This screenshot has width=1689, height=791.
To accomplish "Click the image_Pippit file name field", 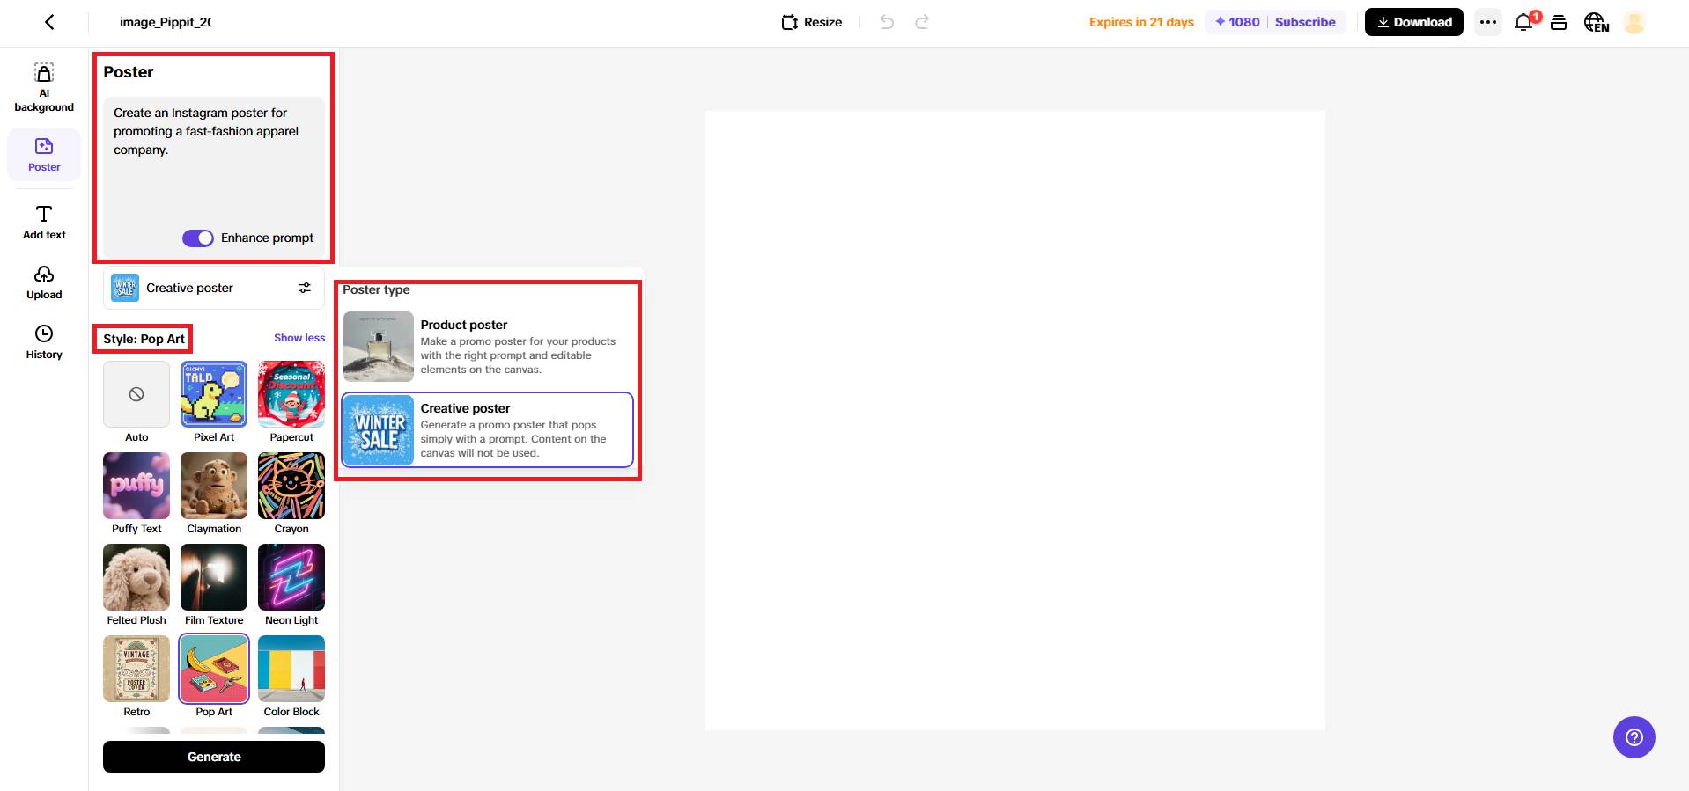I will pos(166,22).
